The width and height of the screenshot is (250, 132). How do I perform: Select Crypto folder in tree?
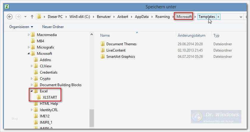tap(45, 79)
